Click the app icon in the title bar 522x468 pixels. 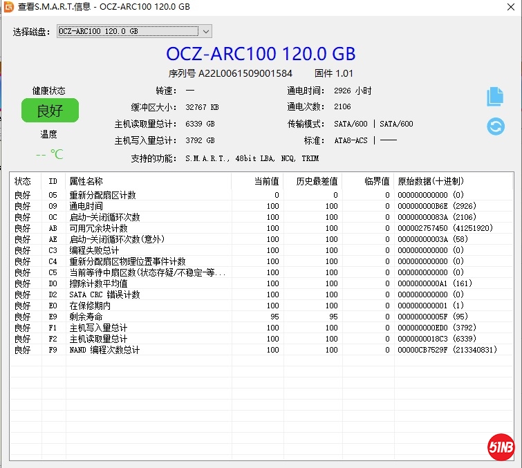click(8, 7)
